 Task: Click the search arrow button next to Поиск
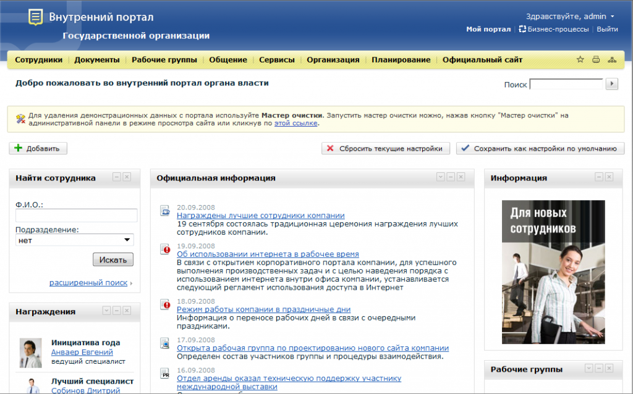click(611, 84)
